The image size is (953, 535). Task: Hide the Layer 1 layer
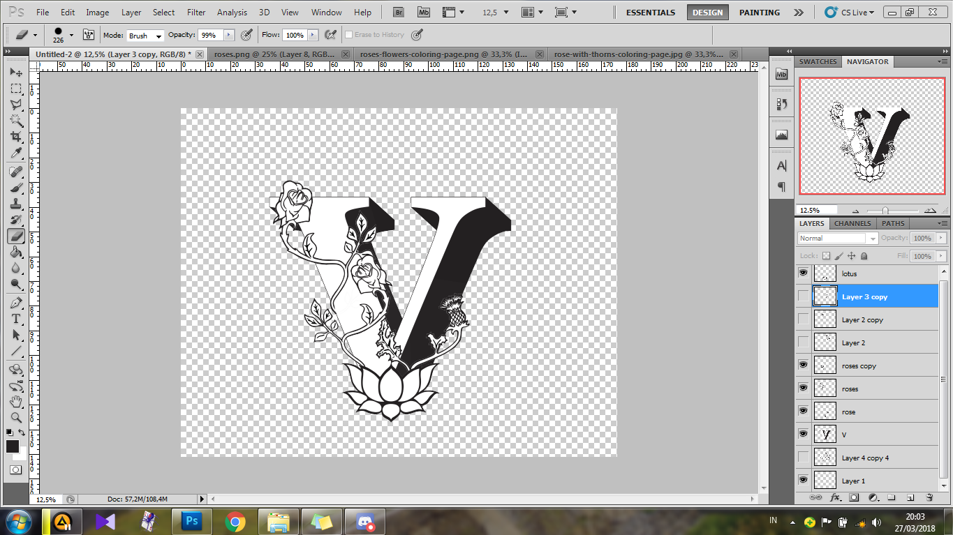pyautogui.click(x=803, y=481)
